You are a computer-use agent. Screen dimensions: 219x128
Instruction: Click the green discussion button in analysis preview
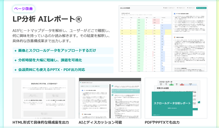pyautogui.click(x=201, y=8)
